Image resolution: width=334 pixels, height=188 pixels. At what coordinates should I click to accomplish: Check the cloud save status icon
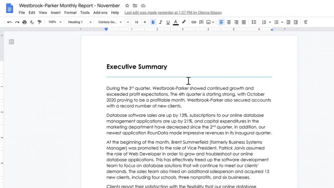[143, 6]
